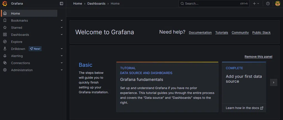Viewport: 283px width, 120px height.
Task: Open Bookmarks in the sidebar menu
Action: coord(20,20)
